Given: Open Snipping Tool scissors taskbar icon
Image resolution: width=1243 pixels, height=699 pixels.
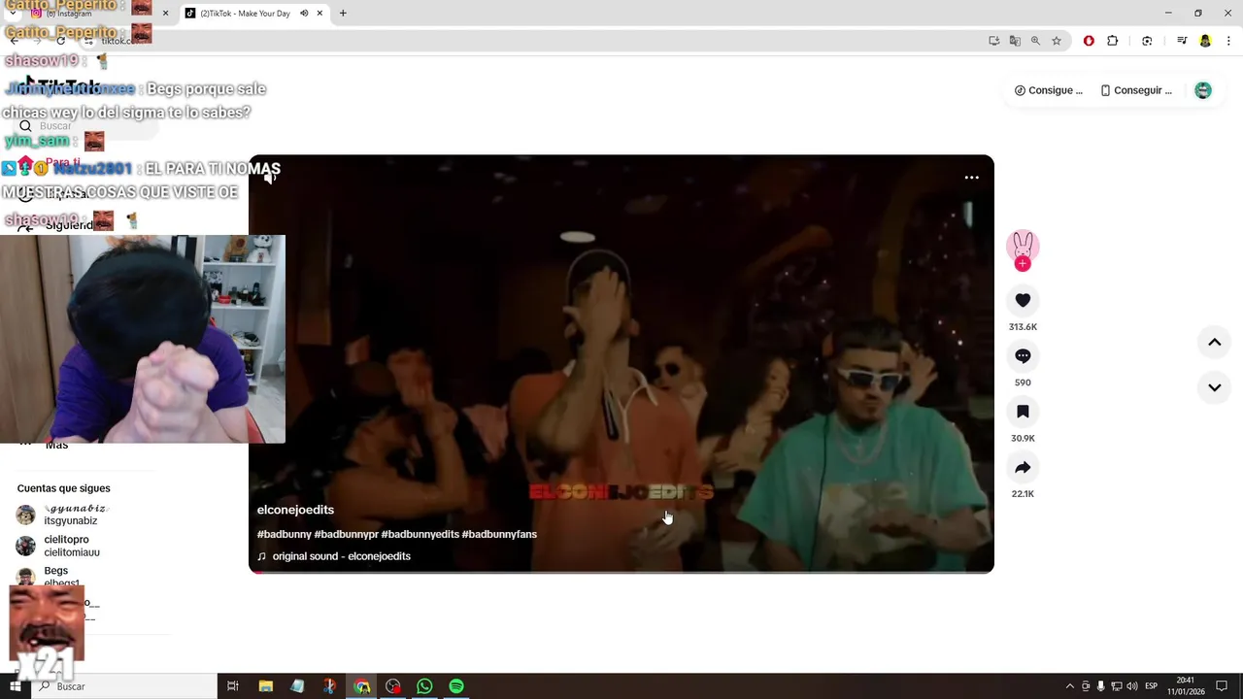Looking at the screenshot, I should 329,686.
